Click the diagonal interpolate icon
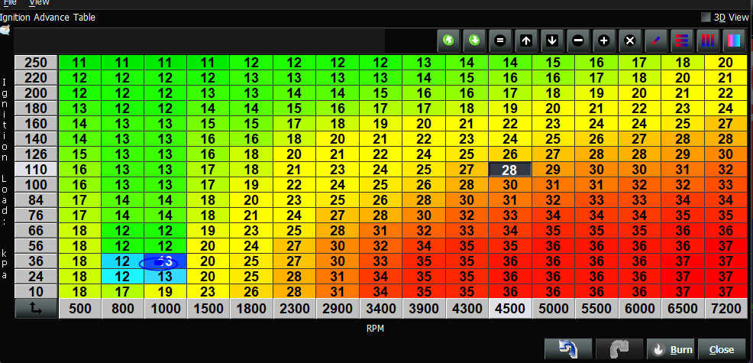 (656, 41)
